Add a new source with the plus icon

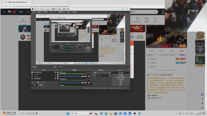[33, 82]
